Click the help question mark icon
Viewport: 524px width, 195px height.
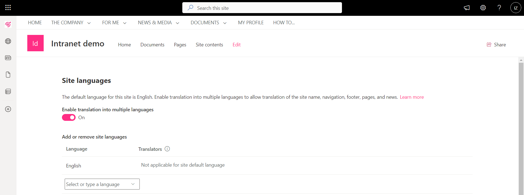pos(499,8)
